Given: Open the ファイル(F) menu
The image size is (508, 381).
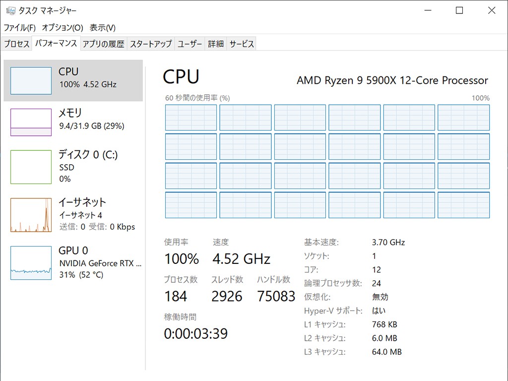Looking at the screenshot, I should [x=20, y=27].
